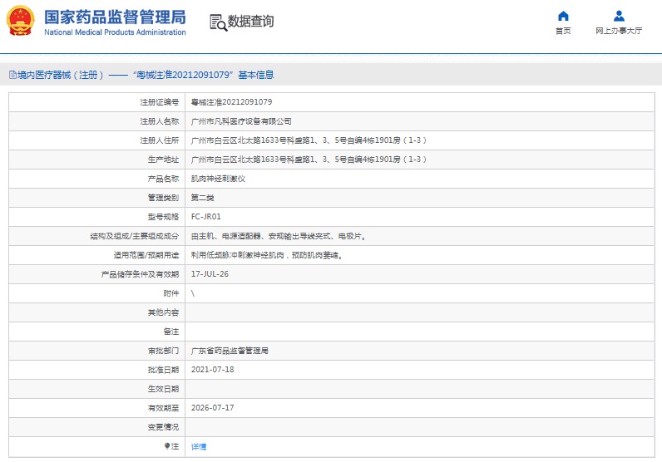Open the 数据查询 search icon
The height and width of the screenshot is (462, 662).
(x=218, y=22)
